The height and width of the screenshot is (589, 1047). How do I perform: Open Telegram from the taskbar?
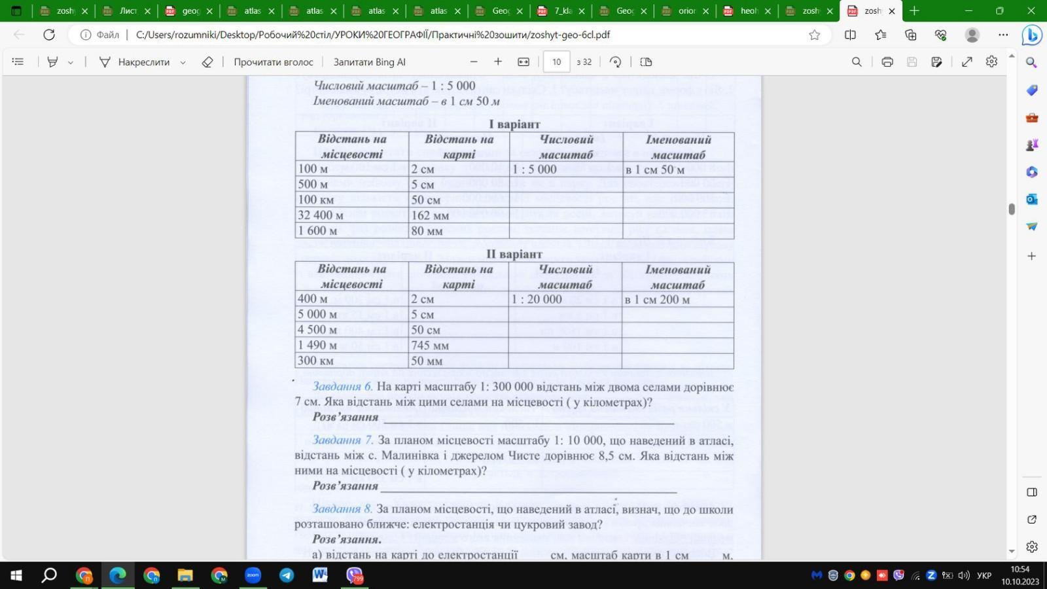pos(287,575)
